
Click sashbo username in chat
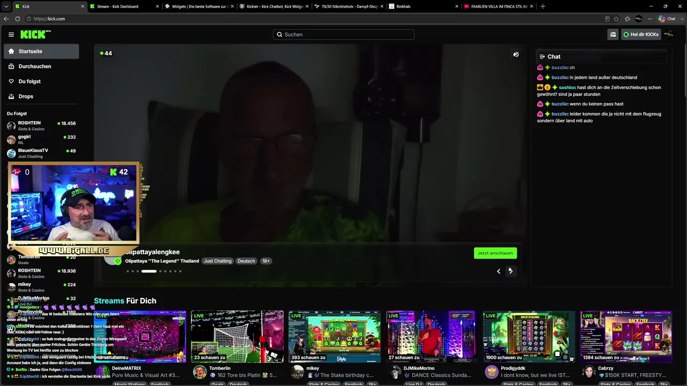(x=567, y=87)
